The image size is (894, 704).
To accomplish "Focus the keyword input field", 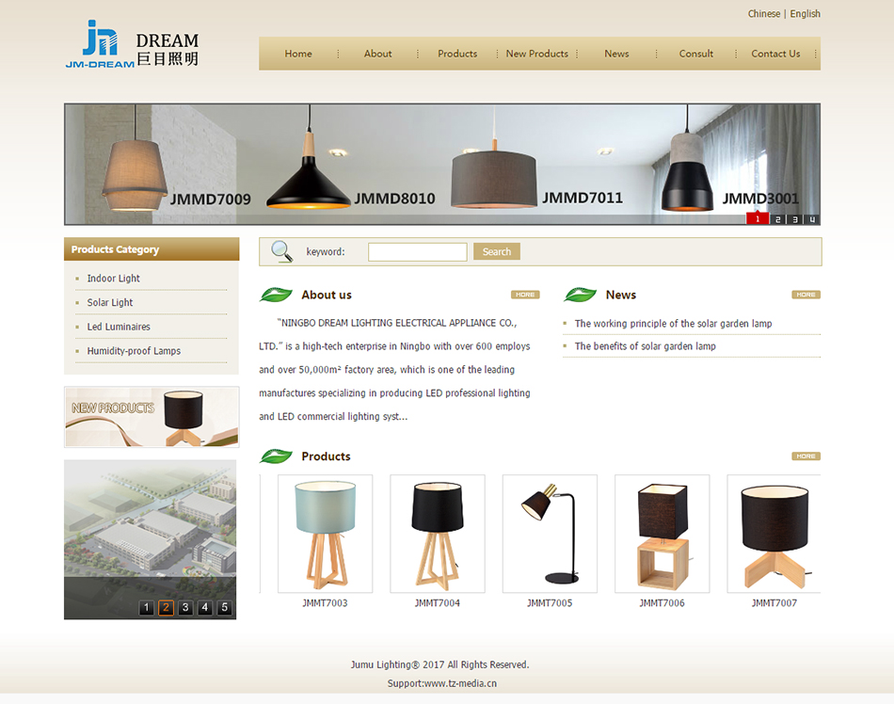I will click(x=417, y=252).
